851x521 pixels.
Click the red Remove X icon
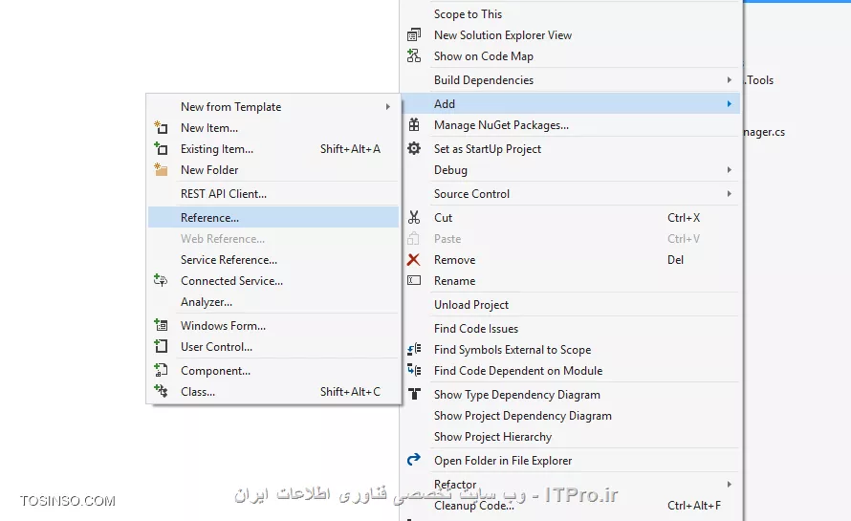tap(414, 260)
